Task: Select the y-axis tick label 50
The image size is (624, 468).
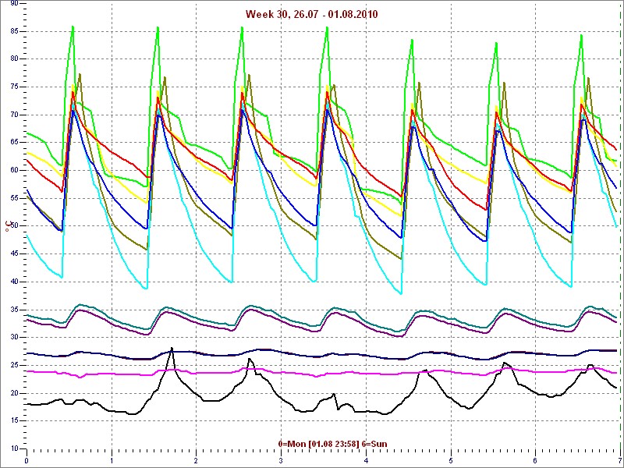Action: pyautogui.click(x=13, y=226)
